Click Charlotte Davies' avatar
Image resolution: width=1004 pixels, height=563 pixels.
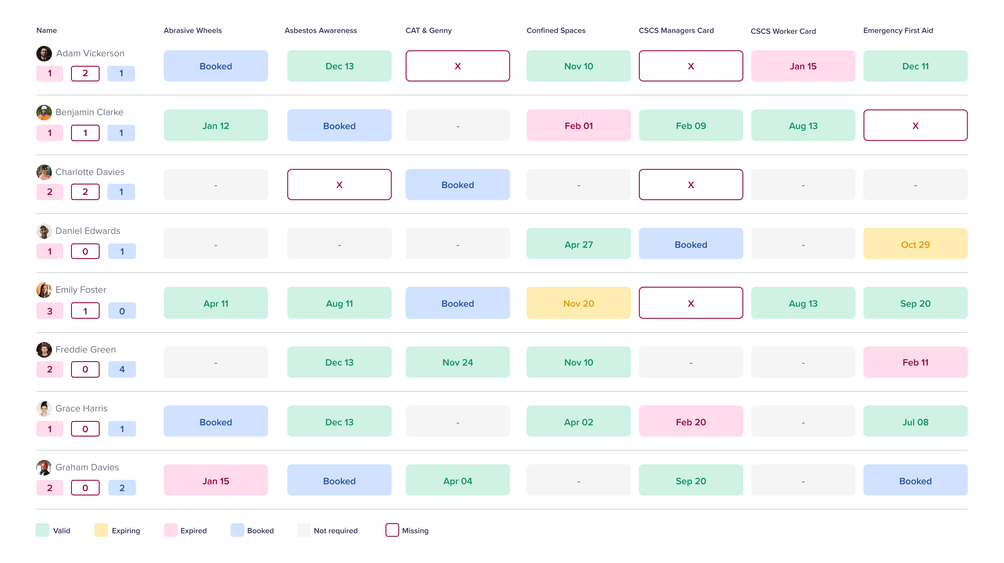pos(44,172)
